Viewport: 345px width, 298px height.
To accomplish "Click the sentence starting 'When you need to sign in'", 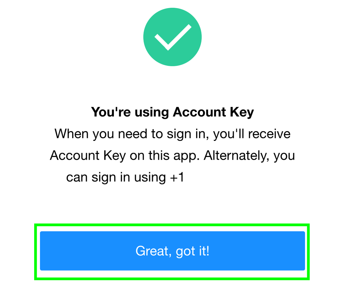I will coord(172,133).
